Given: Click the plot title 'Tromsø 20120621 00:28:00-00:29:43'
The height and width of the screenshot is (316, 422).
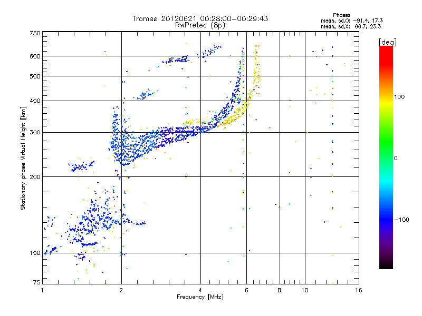Looking at the screenshot, I should coord(200,18).
